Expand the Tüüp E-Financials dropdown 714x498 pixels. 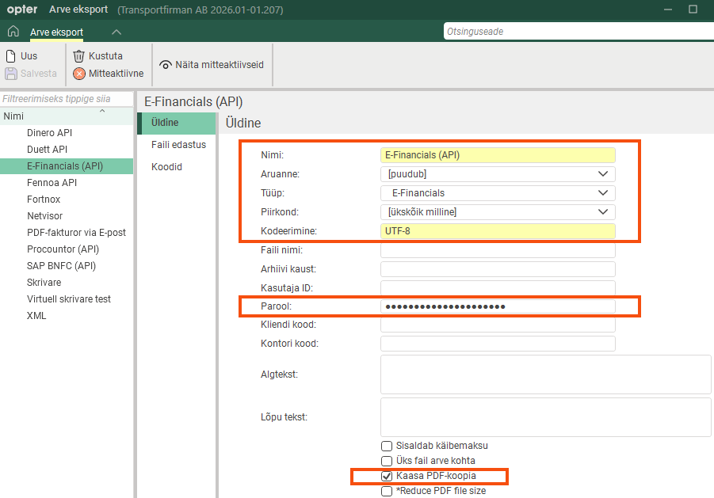pyautogui.click(x=603, y=193)
